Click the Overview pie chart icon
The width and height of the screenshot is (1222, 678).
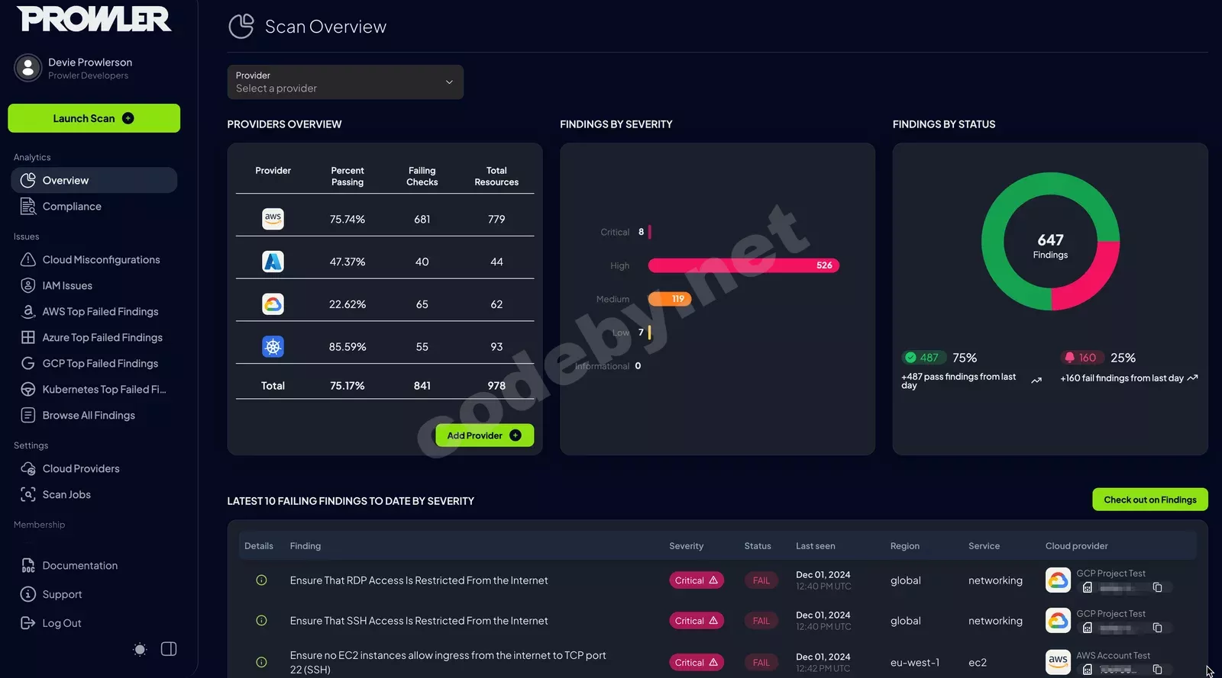click(28, 180)
